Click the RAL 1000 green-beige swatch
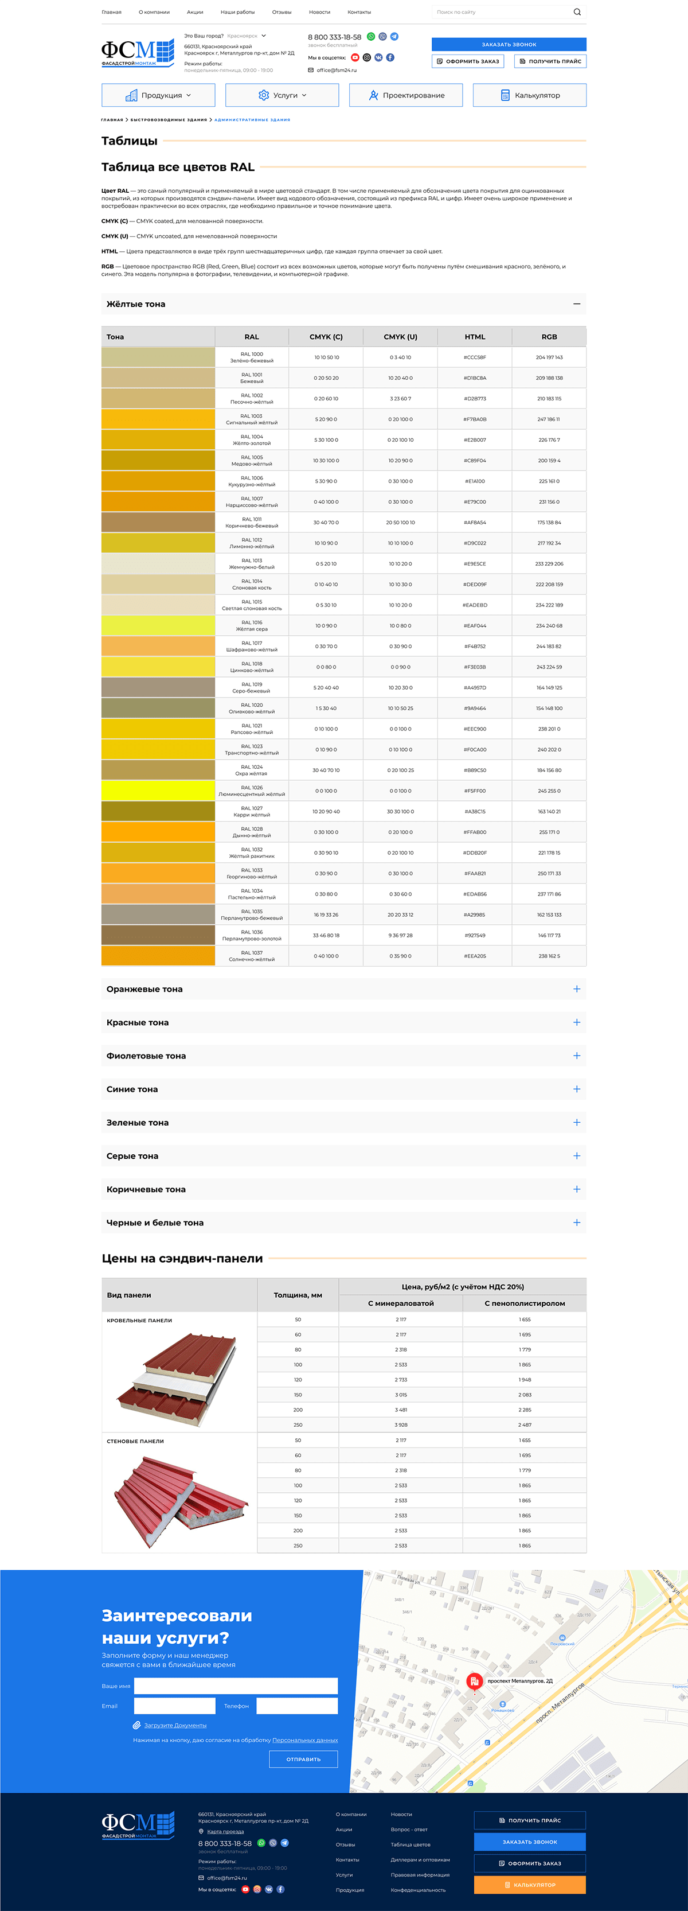Screen dimensions: 688x1911 point(158,357)
